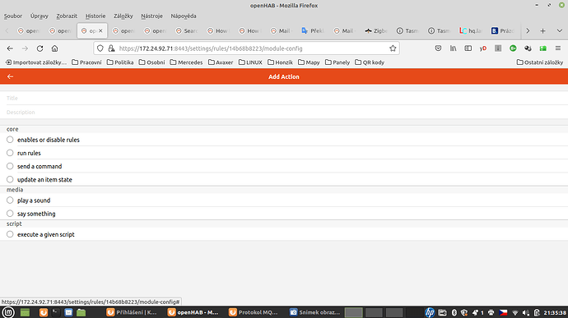Open the Soubor menu
This screenshot has height=318, width=568.
(x=13, y=16)
